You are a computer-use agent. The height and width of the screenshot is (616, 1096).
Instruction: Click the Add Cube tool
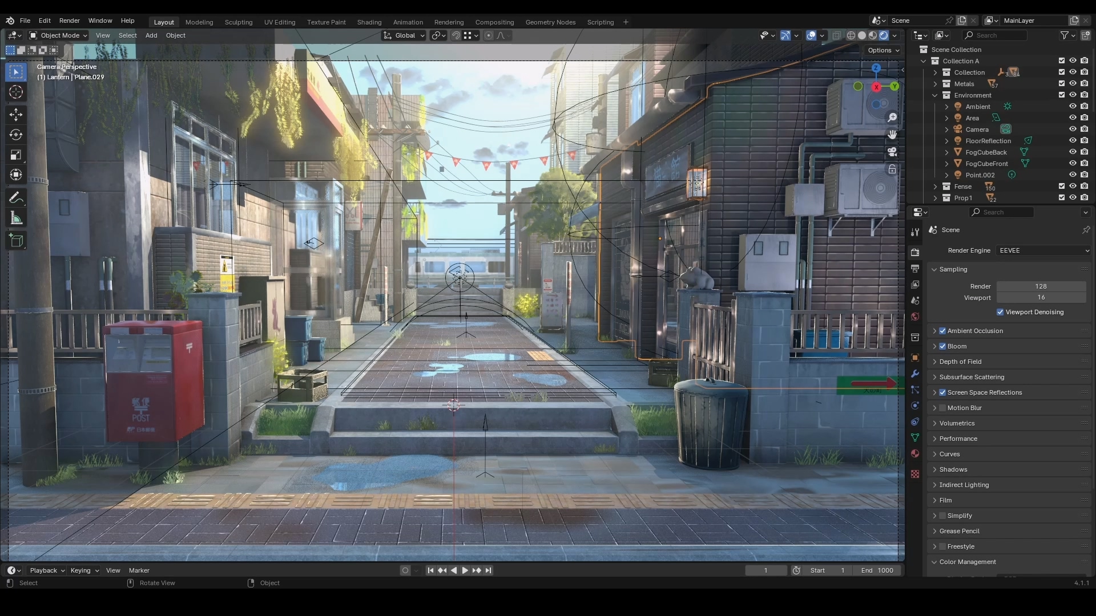pyautogui.click(x=16, y=241)
